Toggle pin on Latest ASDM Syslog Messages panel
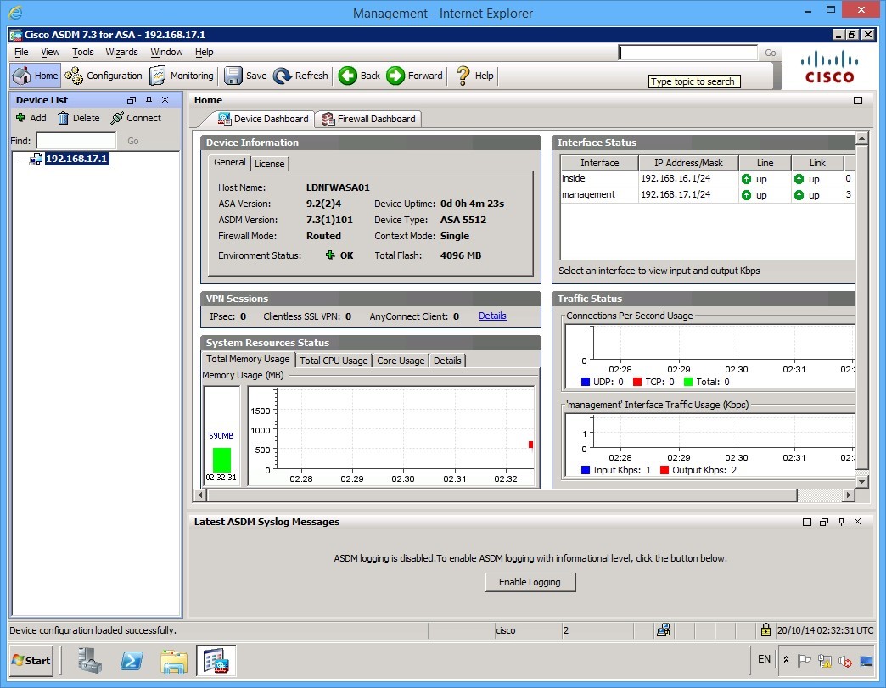 (841, 522)
